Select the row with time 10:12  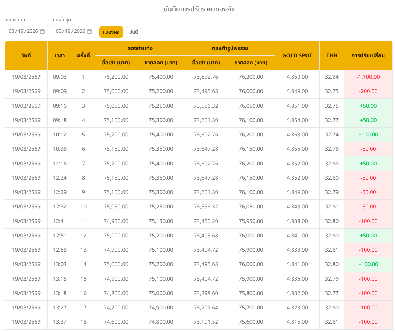60,135
